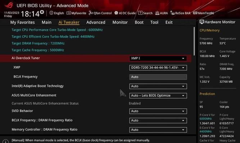
Task: Click the 32768 MB capacity value
Action: 226,82
